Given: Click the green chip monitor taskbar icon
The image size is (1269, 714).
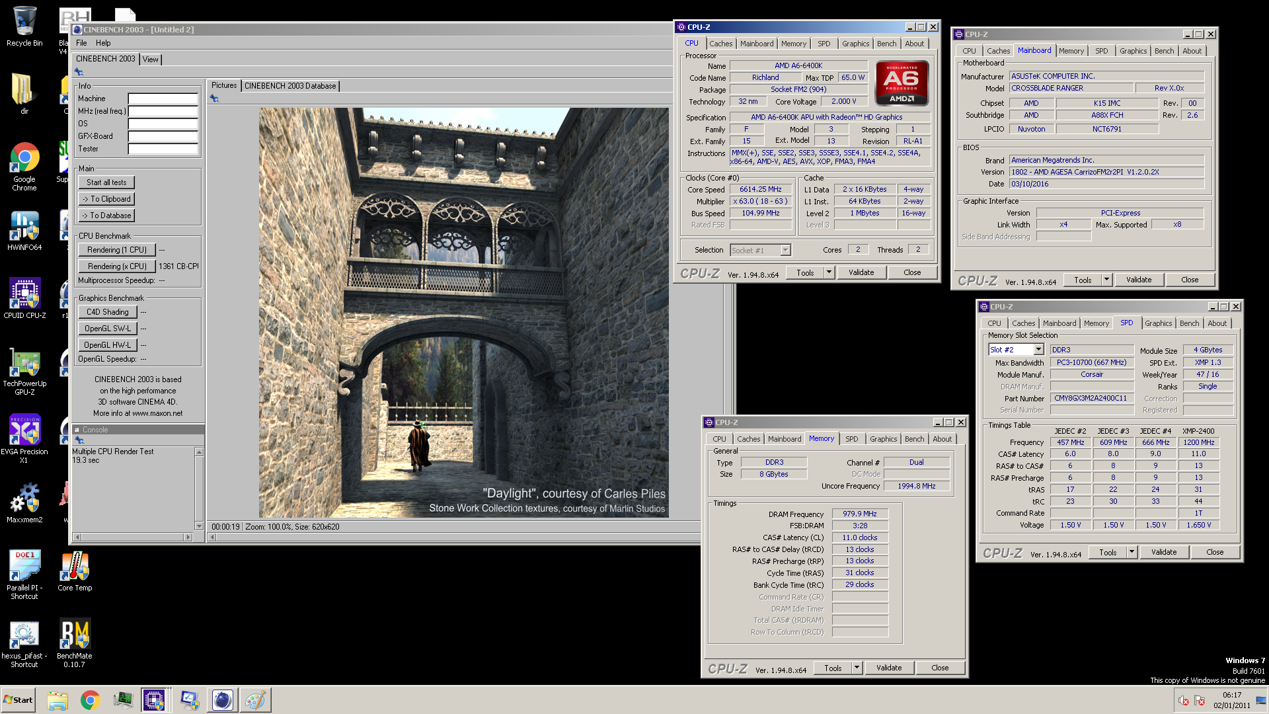Looking at the screenshot, I should [x=122, y=700].
